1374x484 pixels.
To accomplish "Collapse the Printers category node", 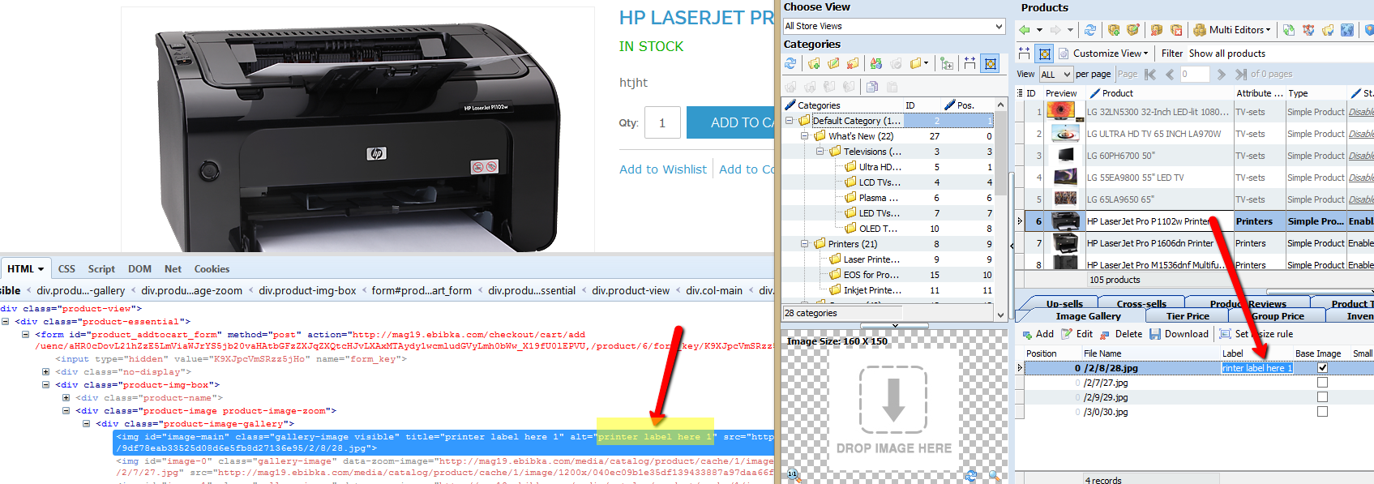I will click(805, 244).
